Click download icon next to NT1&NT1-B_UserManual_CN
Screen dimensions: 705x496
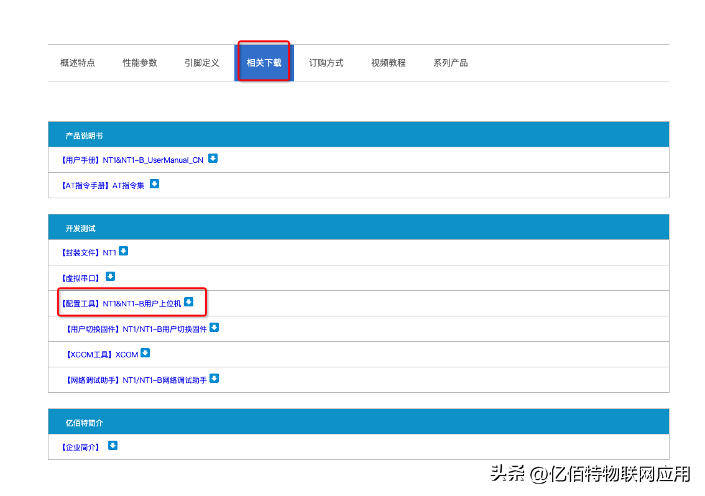[213, 158]
